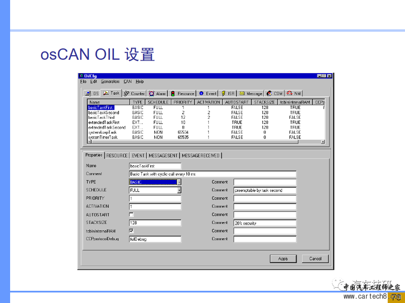
Task: Select the systemTimerTask row
Action: [x=206, y=137]
